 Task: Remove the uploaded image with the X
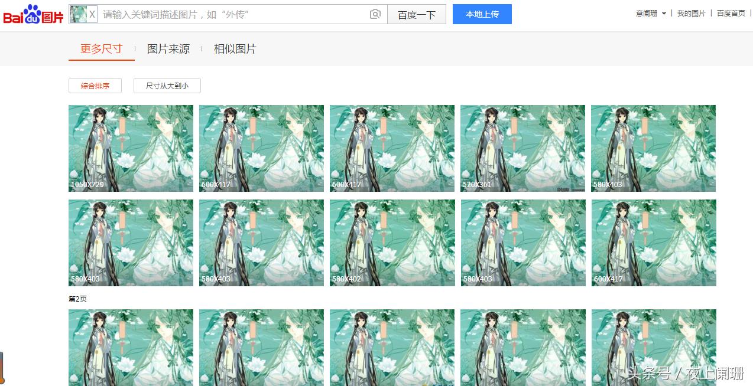click(x=92, y=14)
